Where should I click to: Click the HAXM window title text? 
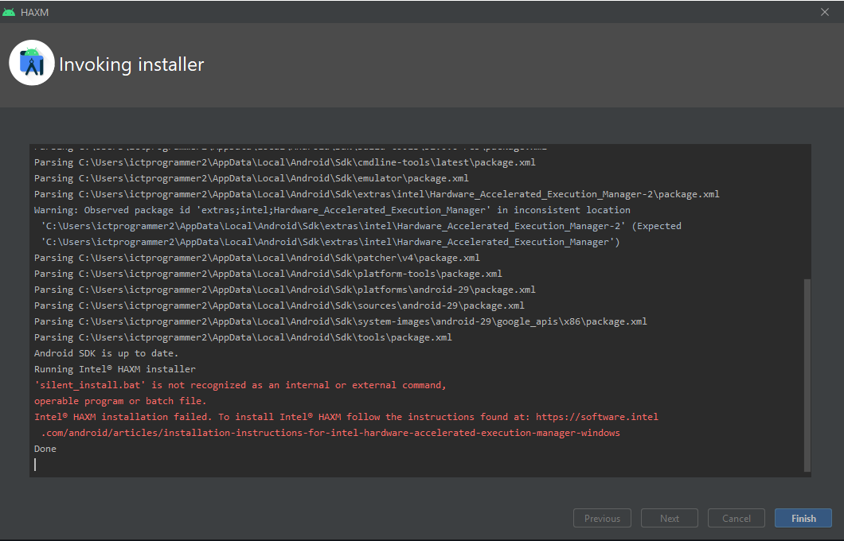pyautogui.click(x=34, y=12)
